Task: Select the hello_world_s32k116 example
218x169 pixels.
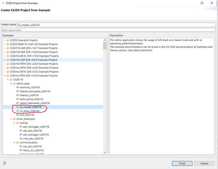Action: click(x=31, y=99)
